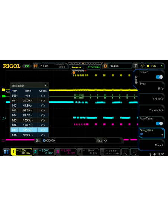Click the Num column header
168x217 pixels.
pyautogui.click(x=14, y=91)
